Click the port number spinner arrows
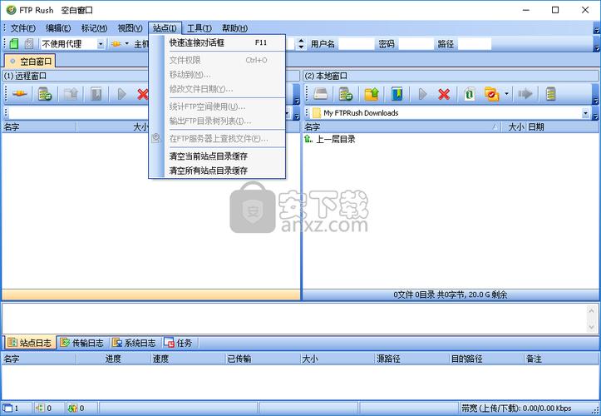Viewport: 601px width, 416px height. pos(301,44)
